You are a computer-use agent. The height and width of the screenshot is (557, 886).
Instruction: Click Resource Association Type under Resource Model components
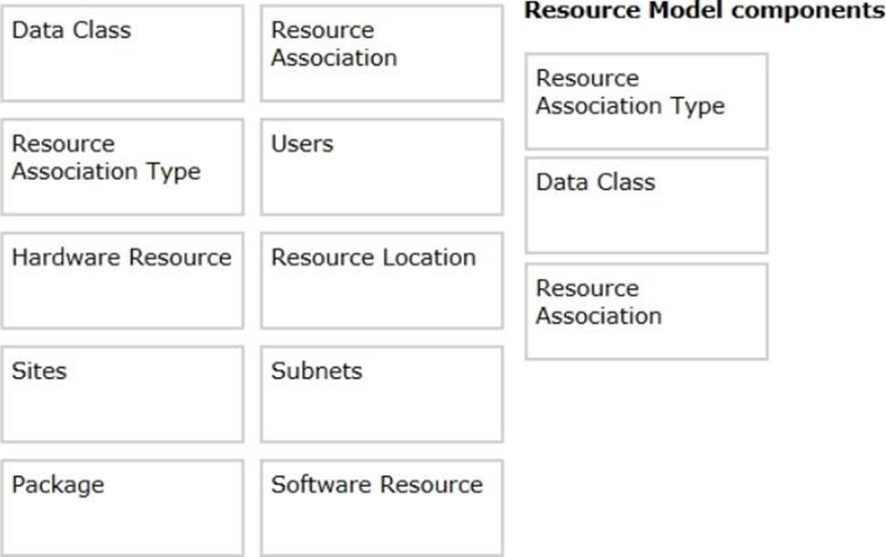click(x=646, y=101)
